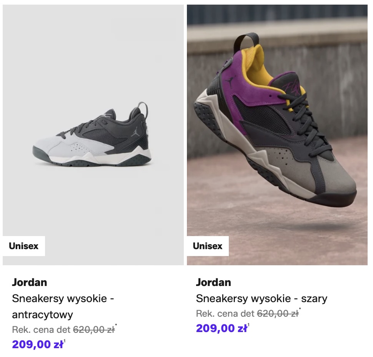Open 'Sneakersy wysokie - szary' product title
Image resolution: width=373 pixels, height=357 pixels.
[261, 298]
